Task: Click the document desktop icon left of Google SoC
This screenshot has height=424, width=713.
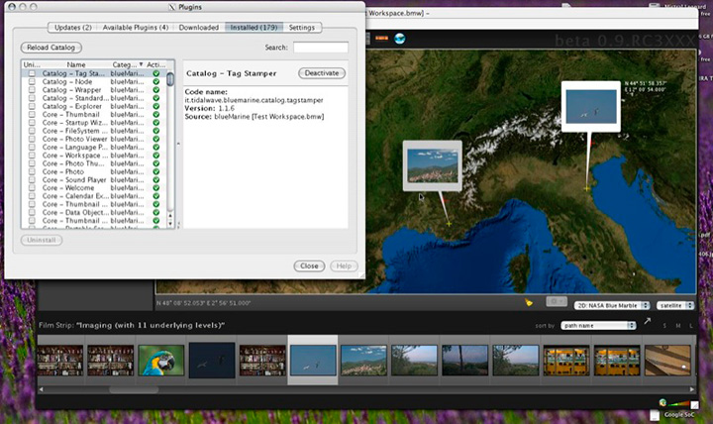Action: (655, 414)
